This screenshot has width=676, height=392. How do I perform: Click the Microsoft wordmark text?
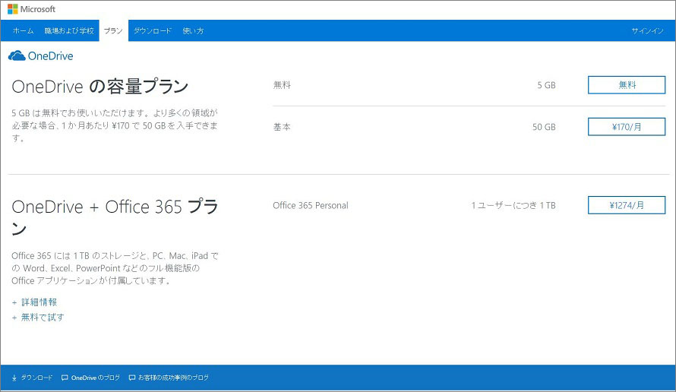[38, 9]
